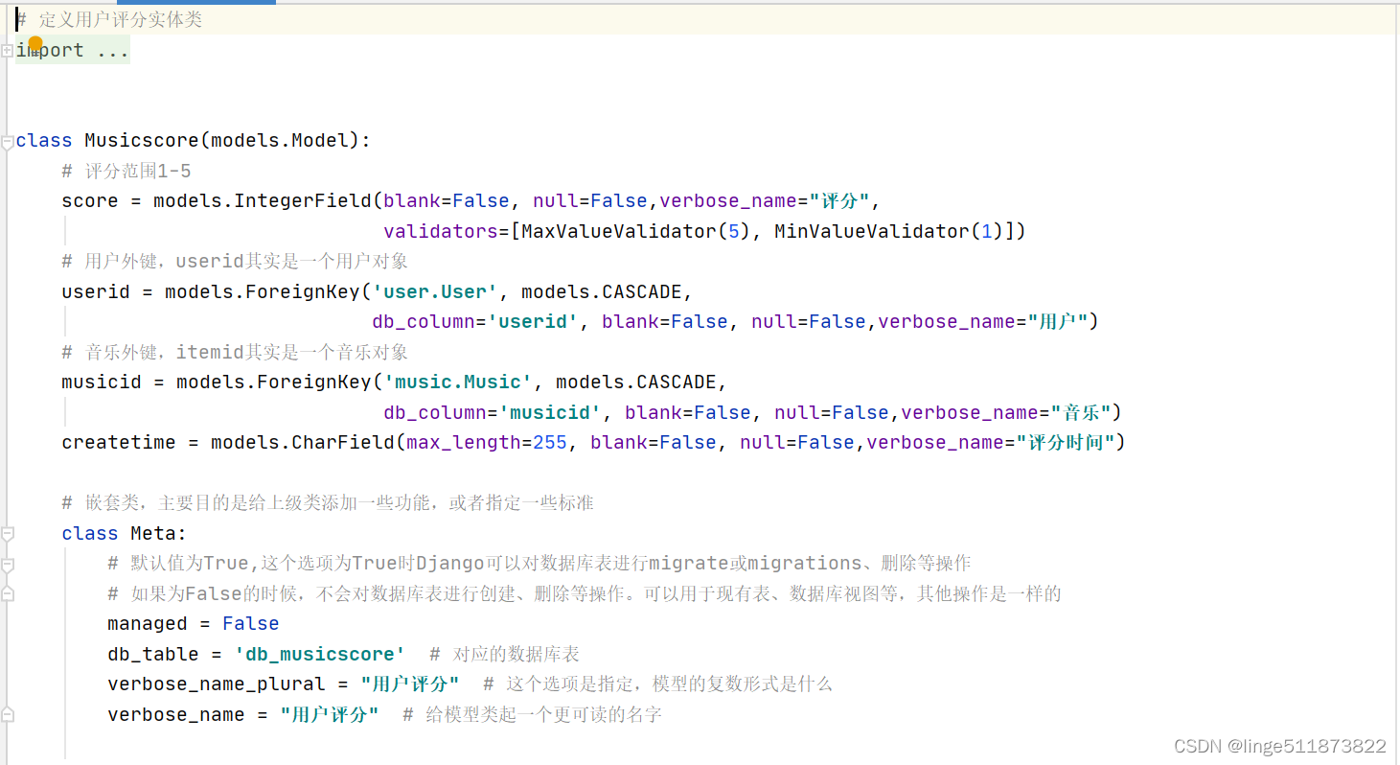Screen dimensions: 1400x765
Task: Click 'models.Model' in class declaration
Action: point(280,141)
